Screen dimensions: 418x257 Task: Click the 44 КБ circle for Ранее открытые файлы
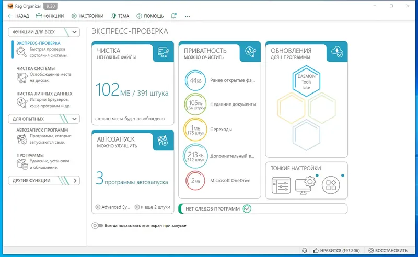(195, 80)
